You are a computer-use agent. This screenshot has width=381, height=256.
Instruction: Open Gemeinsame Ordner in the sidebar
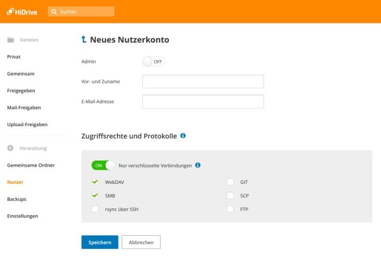tap(31, 165)
